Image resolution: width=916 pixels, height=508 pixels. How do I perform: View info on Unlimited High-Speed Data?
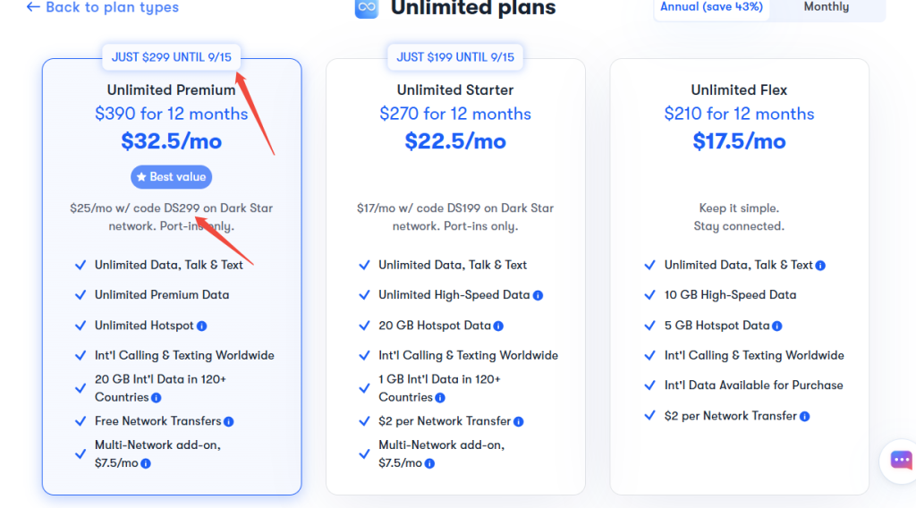pyautogui.click(x=538, y=295)
